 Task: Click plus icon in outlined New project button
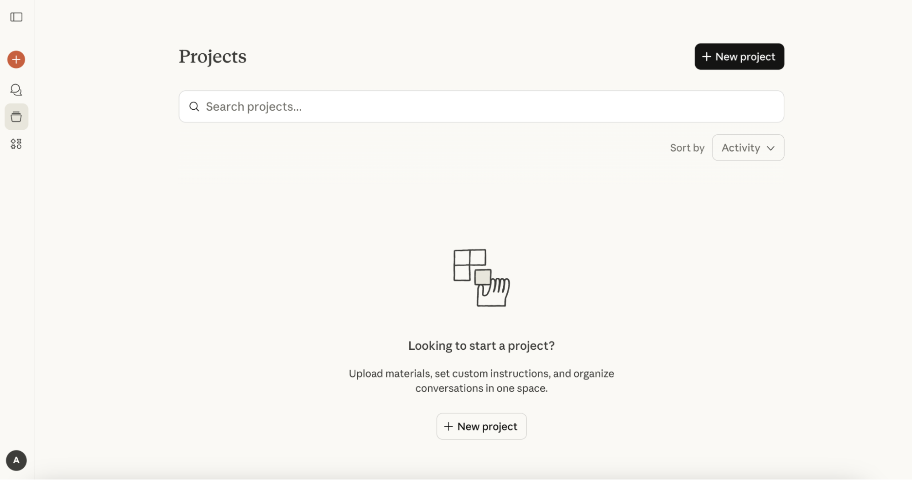click(x=448, y=426)
